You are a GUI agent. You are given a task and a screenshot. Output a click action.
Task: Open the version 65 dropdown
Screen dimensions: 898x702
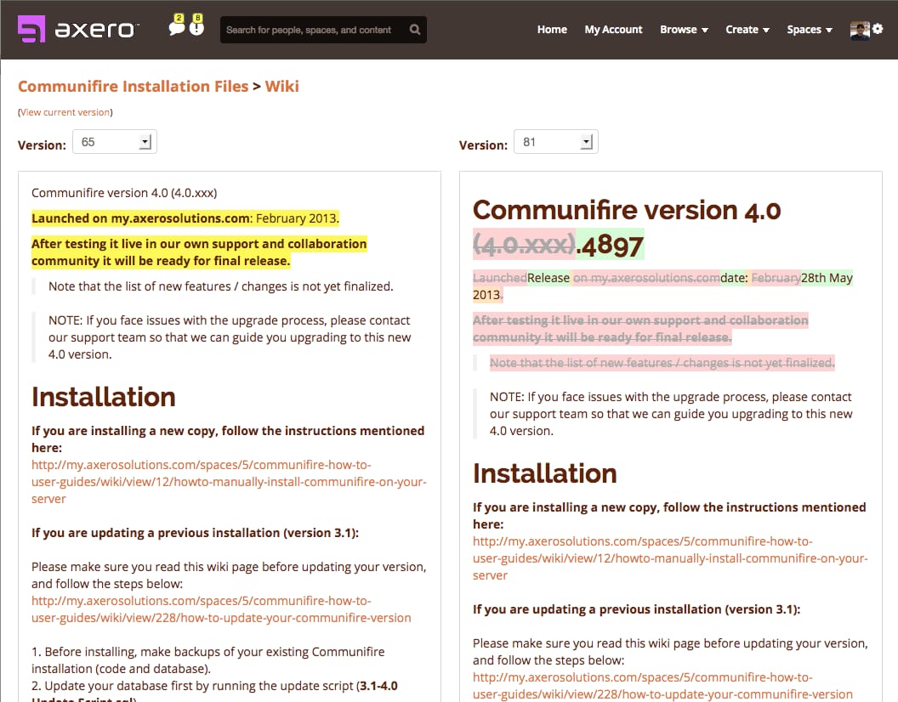[x=115, y=142]
